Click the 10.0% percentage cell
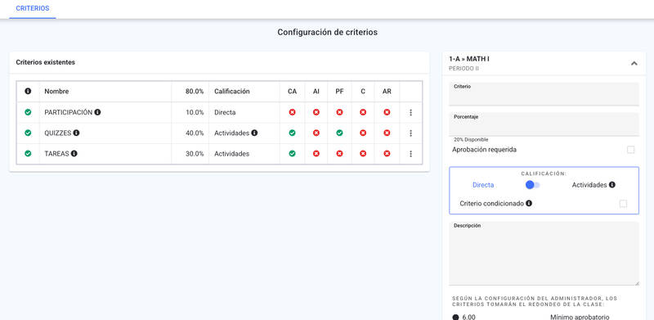 [195, 112]
